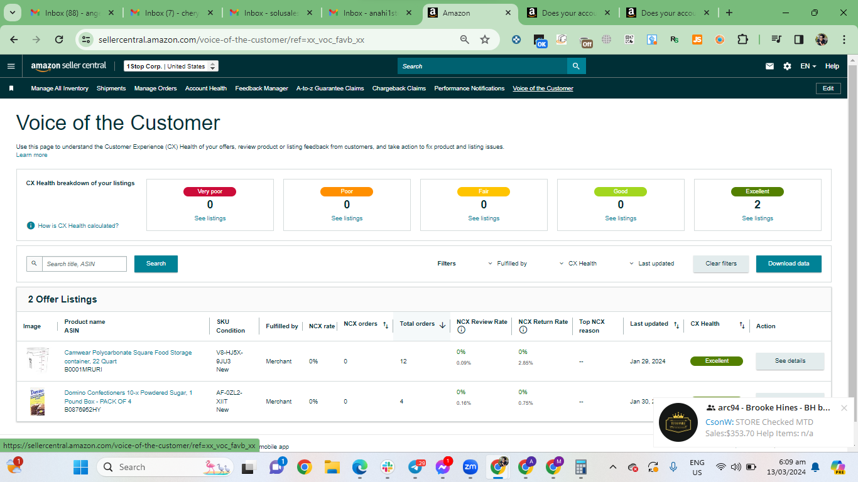This screenshot has height=482, width=858.
Task: Open the Seller Central messages envelope icon
Action: 769,66
